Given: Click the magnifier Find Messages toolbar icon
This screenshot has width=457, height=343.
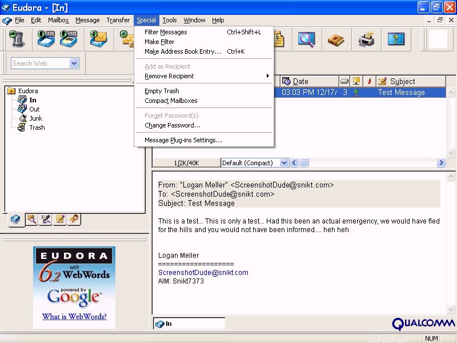Looking at the screenshot, I should pos(306,39).
